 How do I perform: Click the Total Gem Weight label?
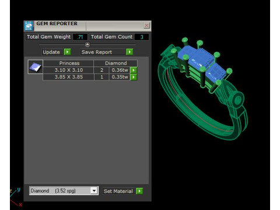click(x=48, y=37)
